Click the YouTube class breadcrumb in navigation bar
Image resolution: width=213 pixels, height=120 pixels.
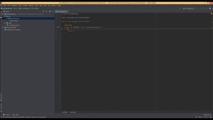pos(35,8)
